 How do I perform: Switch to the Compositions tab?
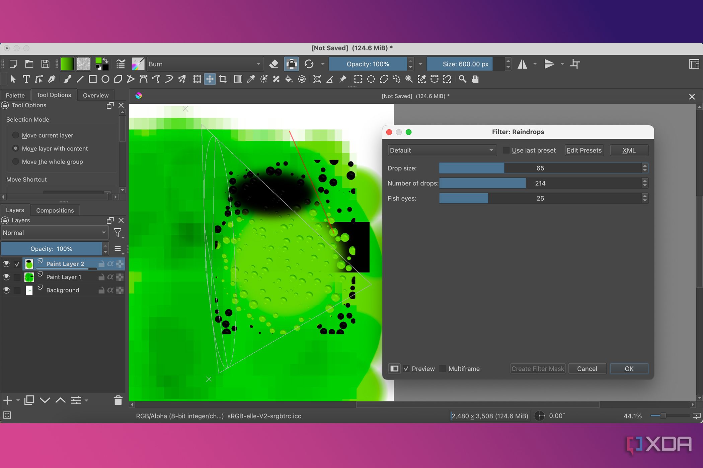click(x=55, y=210)
